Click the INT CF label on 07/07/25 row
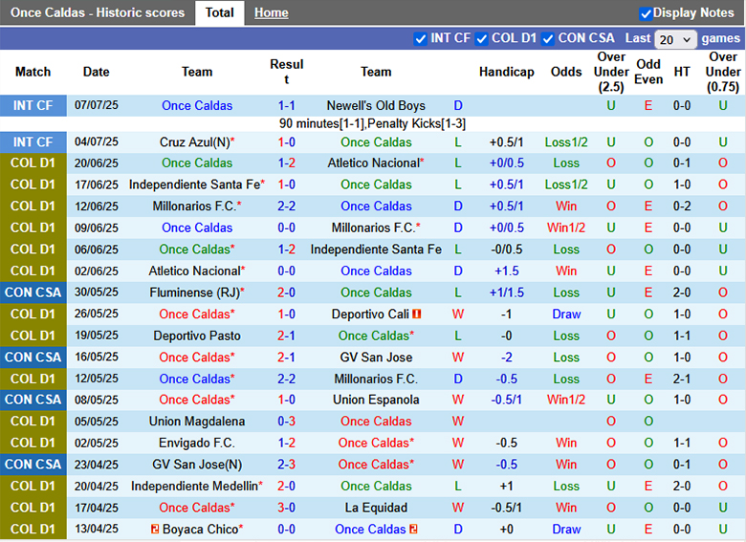746x542 pixels. (33, 105)
